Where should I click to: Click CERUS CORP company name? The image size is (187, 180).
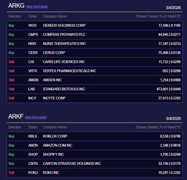54,52
